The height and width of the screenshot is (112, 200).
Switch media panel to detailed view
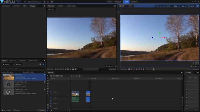coord(43,64)
